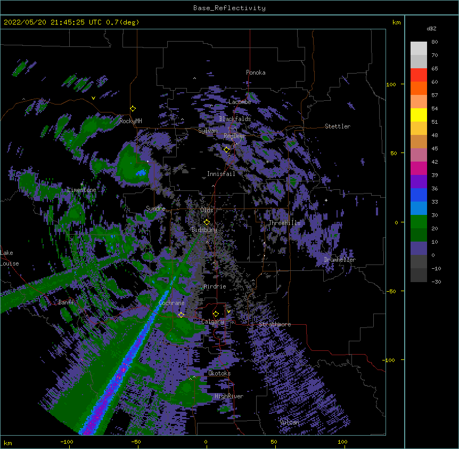Click the Sylvan label on the map
Screen dimensions: 459x449
pyautogui.click(x=208, y=131)
